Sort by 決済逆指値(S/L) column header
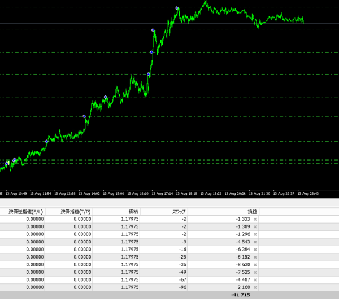 coord(25,211)
